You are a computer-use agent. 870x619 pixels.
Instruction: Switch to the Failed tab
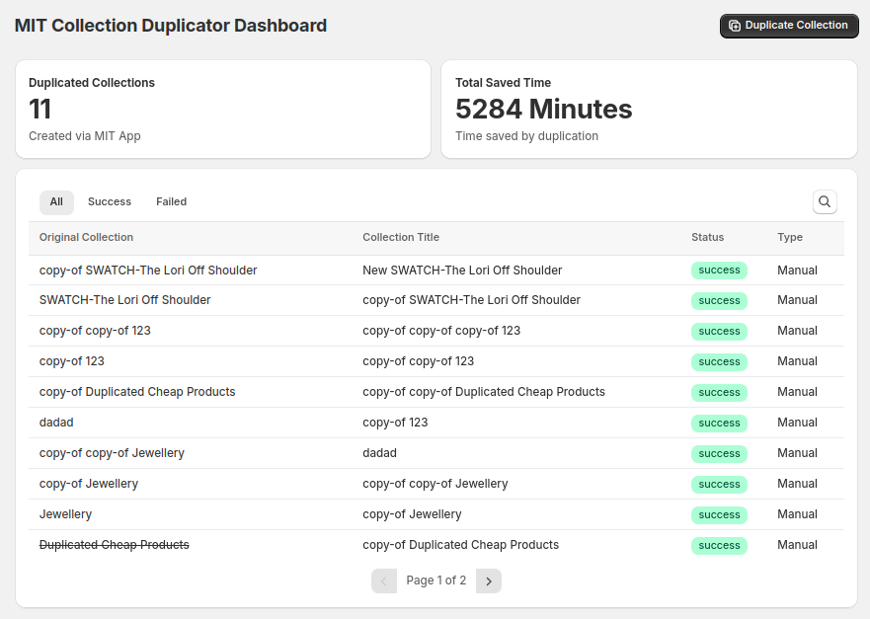click(x=171, y=202)
